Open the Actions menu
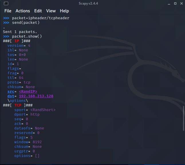The height and width of the screenshot is (165, 185). point(23,11)
